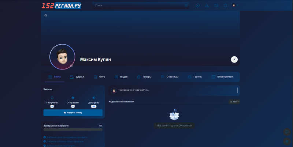This screenshot has height=147, width=293.
Task: Click Добавьте свою фотографию профиля link
Action: tap(65, 137)
